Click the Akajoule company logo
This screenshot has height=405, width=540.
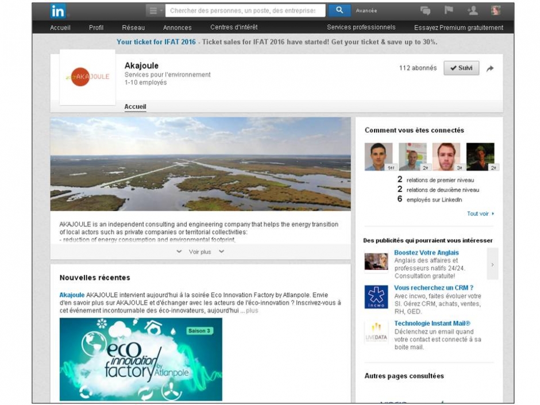[87, 77]
